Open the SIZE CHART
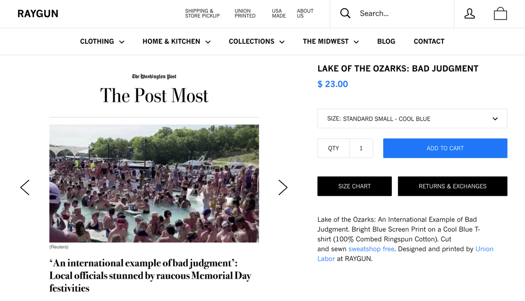This screenshot has width=525, height=301. coord(354,186)
